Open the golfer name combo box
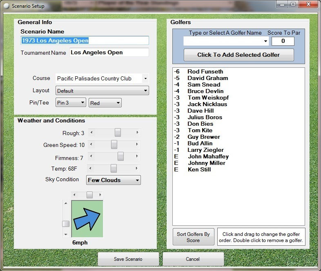The image size is (321, 271). pos(265,41)
